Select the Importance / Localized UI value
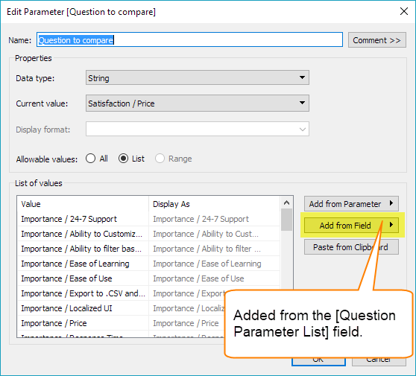The image size is (416, 376). (66, 308)
